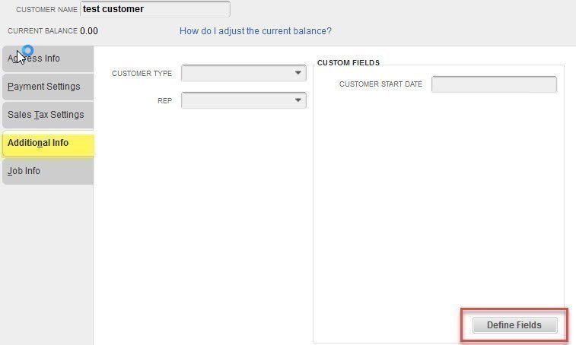576x345 pixels.
Task: Click the CUSTOMER NAME label
Action: 46,10
